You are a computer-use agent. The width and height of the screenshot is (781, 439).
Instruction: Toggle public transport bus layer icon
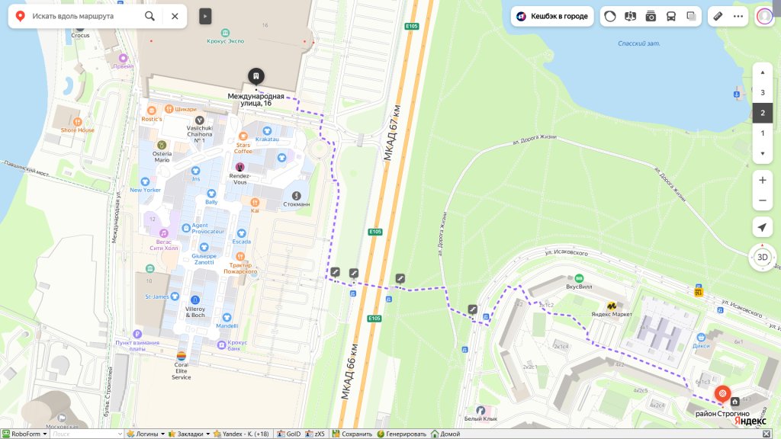[x=671, y=16]
